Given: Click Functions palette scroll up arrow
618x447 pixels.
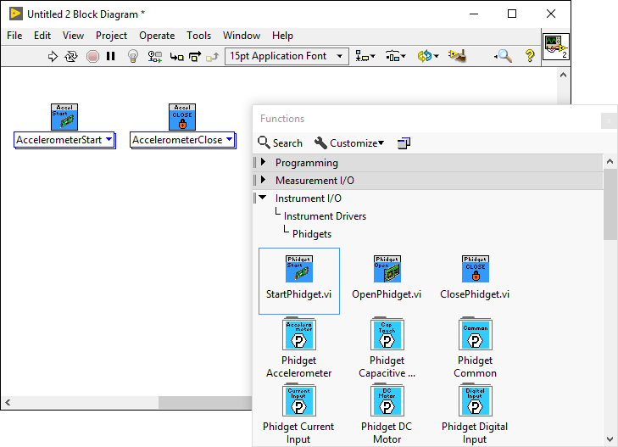Looking at the screenshot, I should pos(610,161).
